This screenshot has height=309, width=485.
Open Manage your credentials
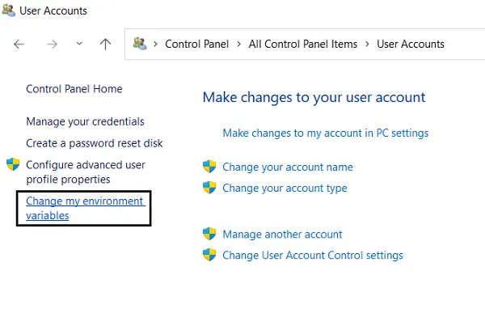[85, 121]
